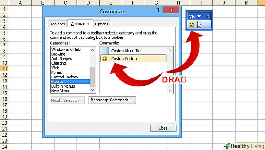265x150 pixels.
Task: Click row 11 header in spreadsheet
Action: 4,69
